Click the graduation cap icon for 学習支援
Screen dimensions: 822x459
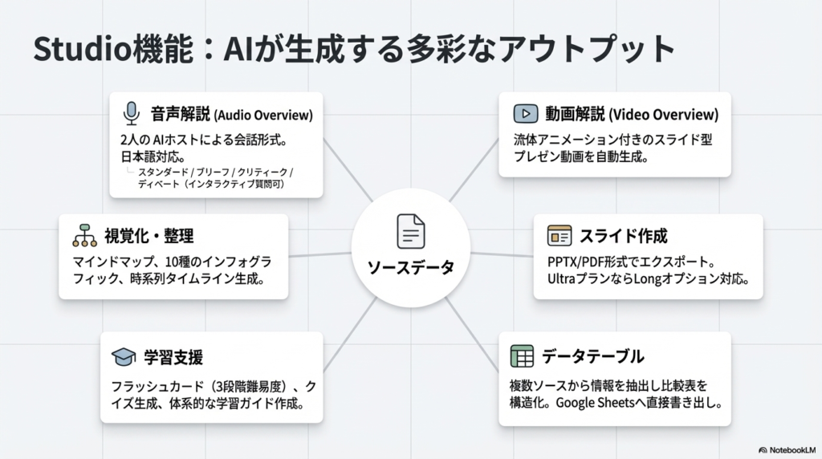coord(123,356)
